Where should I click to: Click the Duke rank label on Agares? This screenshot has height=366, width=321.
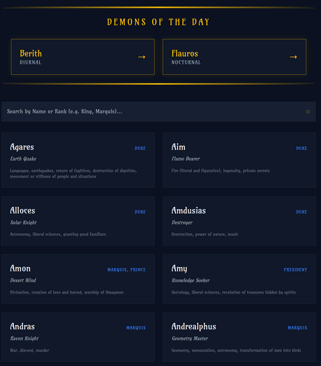[x=140, y=148]
